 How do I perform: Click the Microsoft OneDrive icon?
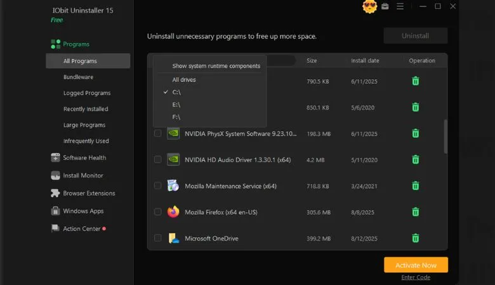pyautogui.click(x=173, y=238)
